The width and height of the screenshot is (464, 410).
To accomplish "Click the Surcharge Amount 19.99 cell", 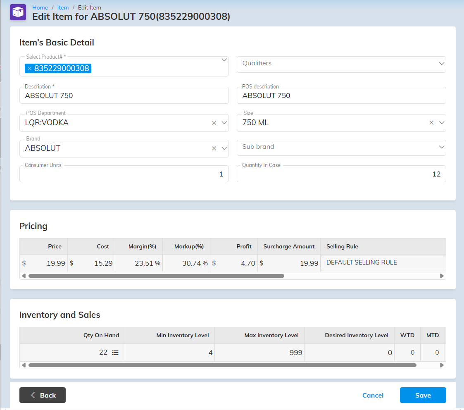I will click(x=289, y=263).
